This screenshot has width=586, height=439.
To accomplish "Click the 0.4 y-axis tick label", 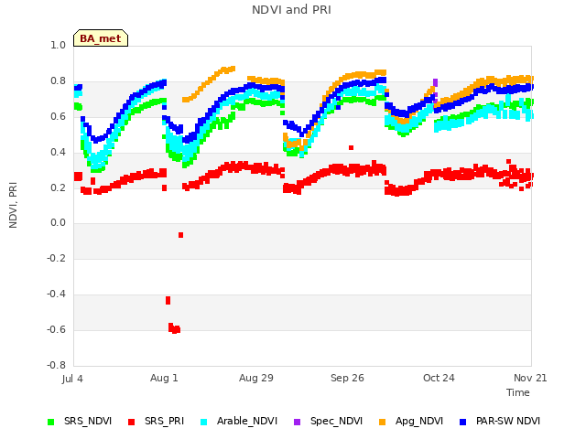I will 58,152.
